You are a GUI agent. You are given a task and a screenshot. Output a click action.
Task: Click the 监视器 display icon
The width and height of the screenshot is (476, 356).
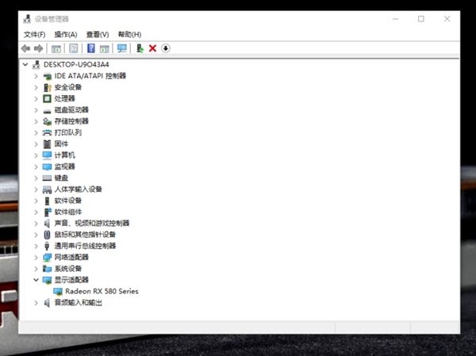[47, 167]
